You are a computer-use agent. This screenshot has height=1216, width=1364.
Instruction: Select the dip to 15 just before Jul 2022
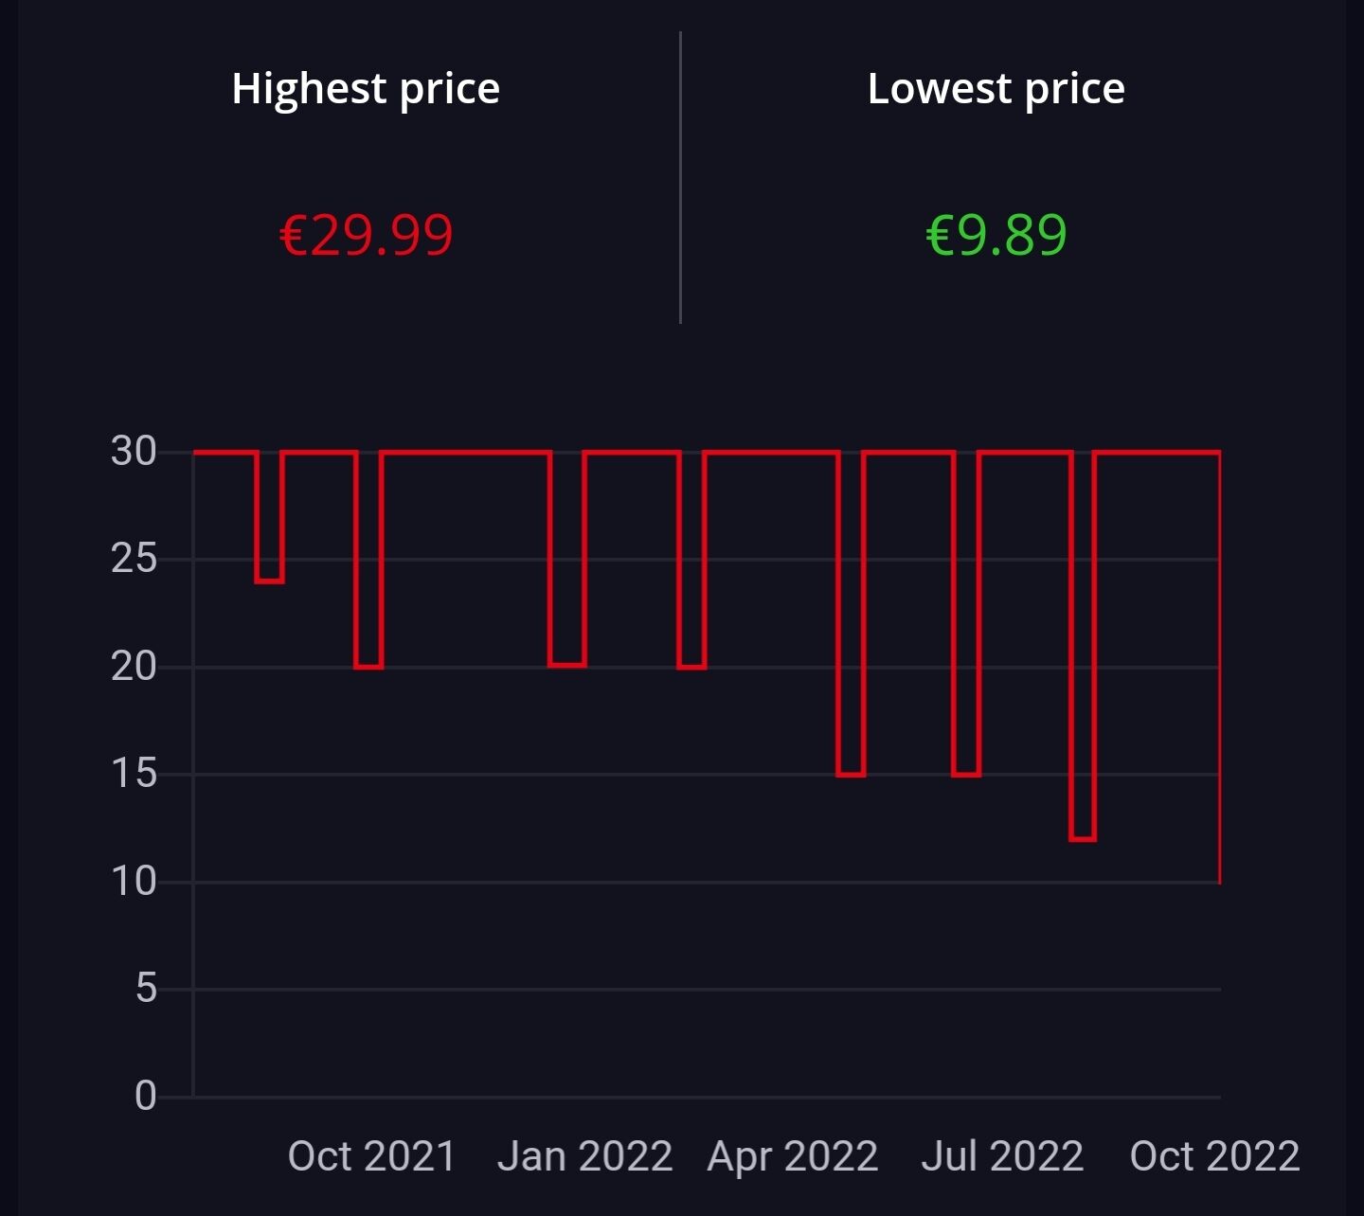[966, 775]
